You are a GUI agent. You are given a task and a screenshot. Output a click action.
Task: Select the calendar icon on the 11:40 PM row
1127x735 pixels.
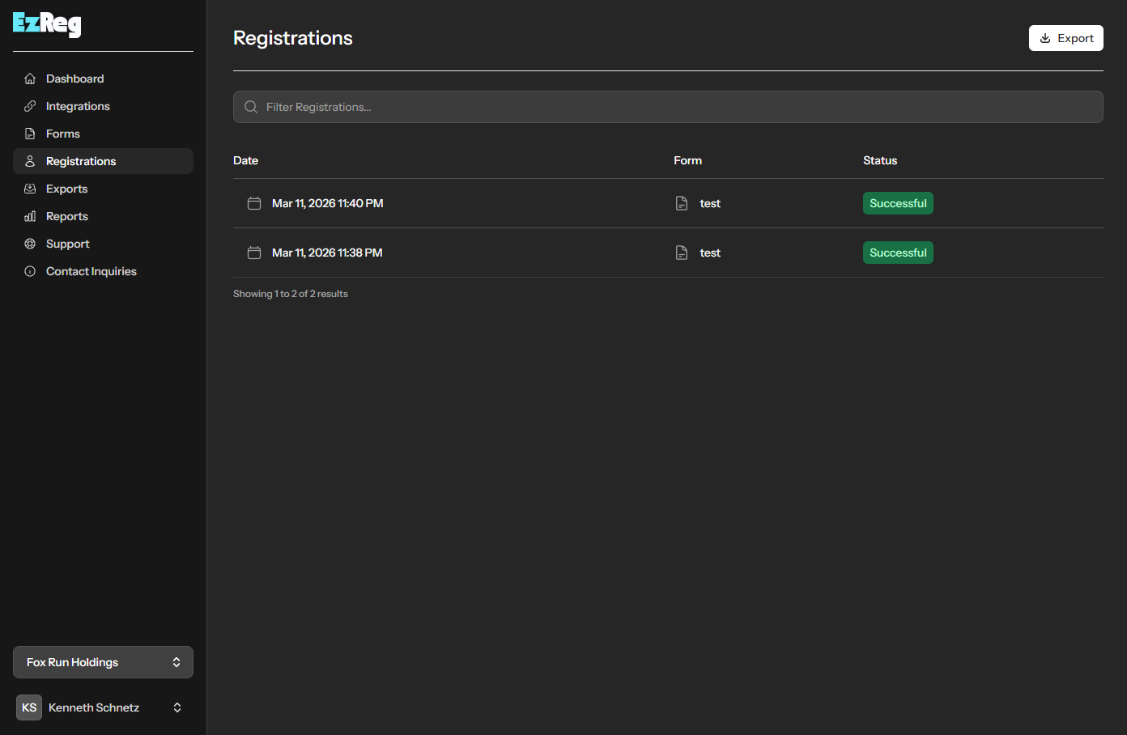click(x=254, y=203)
